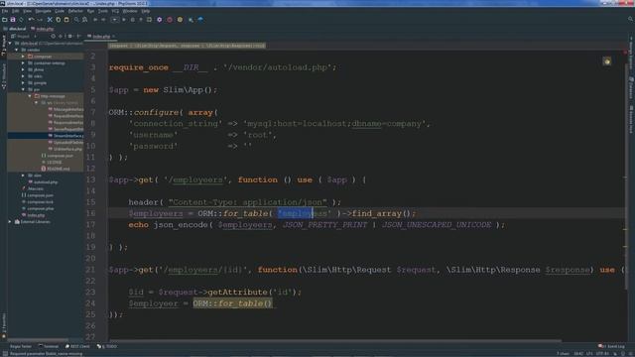
Task: Click the Save All toolbar icon
Action: click(x=13, y=20)
